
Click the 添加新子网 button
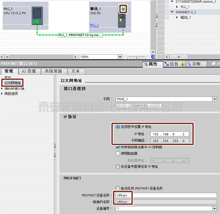pyautogui.click(x=139, y=106)
